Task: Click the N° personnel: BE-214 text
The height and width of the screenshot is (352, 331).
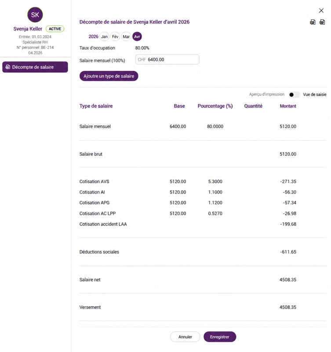Action: coord(35,48)
